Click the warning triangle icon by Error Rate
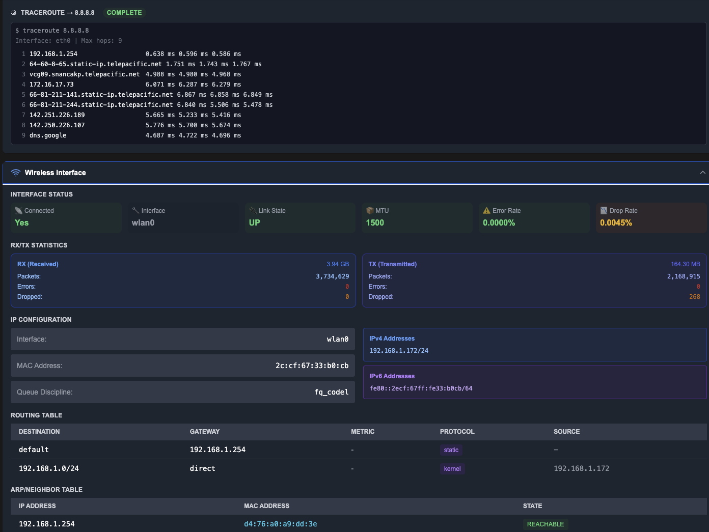Viewport: 709px width, 532px height. [486, 211]
